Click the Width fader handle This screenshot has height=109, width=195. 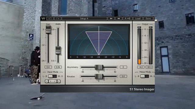(58, 50)
